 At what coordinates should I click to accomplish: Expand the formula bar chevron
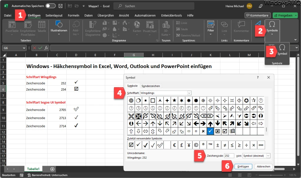297,48
